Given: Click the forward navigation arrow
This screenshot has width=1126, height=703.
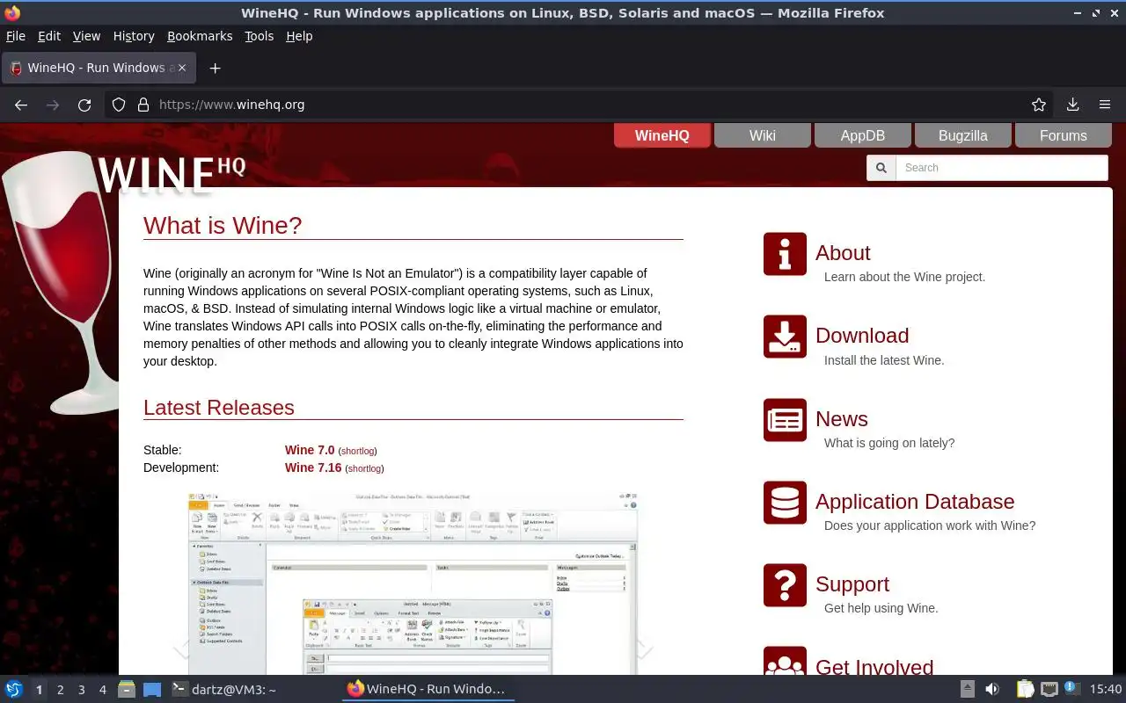Looking at the screenshot, I should [53, 105].
